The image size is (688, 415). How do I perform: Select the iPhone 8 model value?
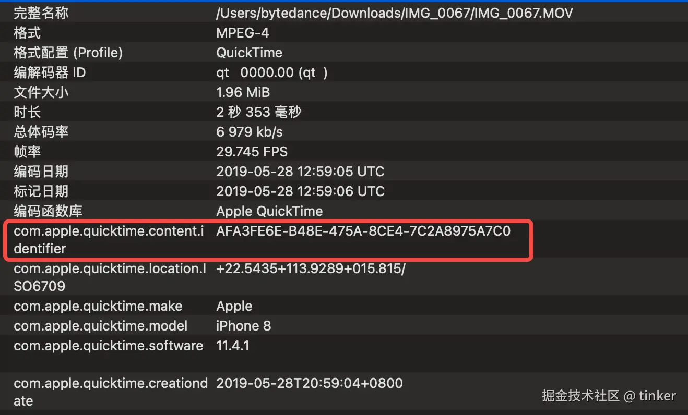point(243,326)
